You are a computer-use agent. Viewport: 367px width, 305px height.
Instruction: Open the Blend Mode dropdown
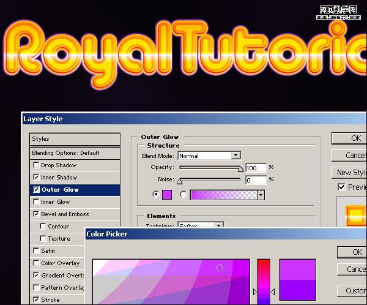pos(236,156)
